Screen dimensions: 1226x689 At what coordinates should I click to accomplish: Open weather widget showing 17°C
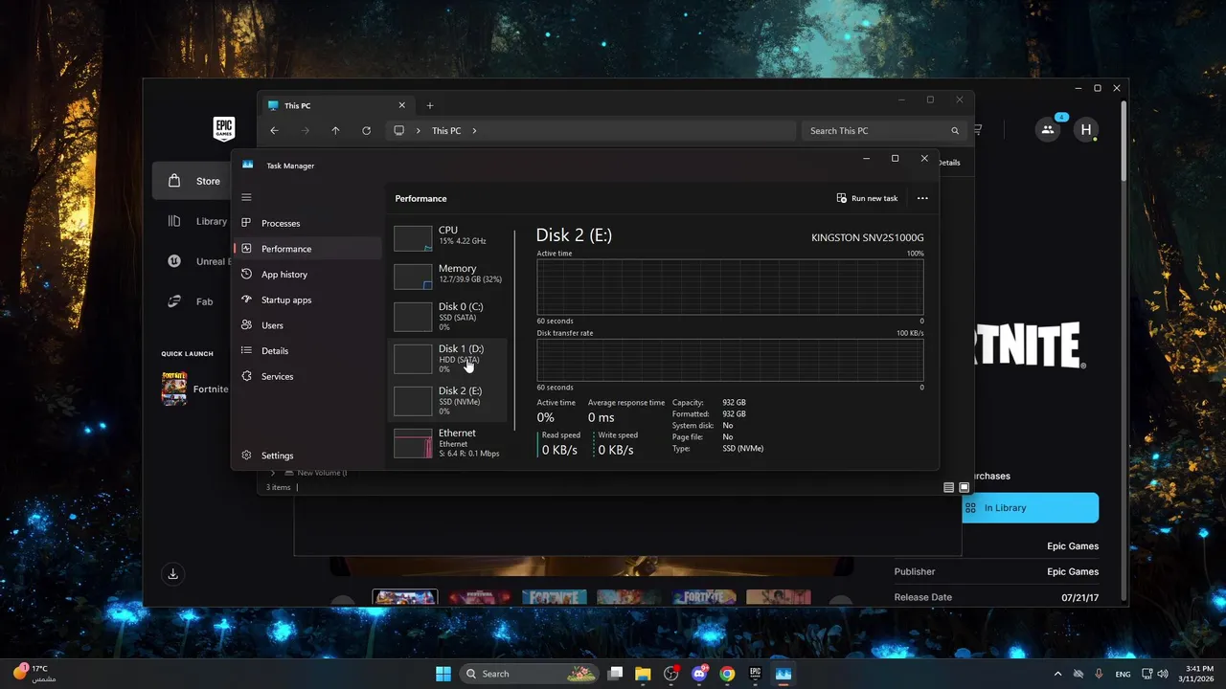[x=35, y=673]
